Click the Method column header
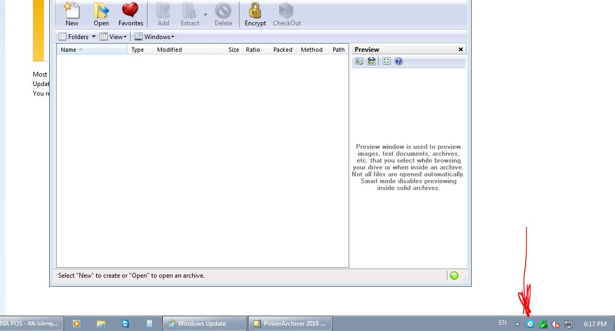The width and height of the screenshot is (615, 331). coord(312,50)
